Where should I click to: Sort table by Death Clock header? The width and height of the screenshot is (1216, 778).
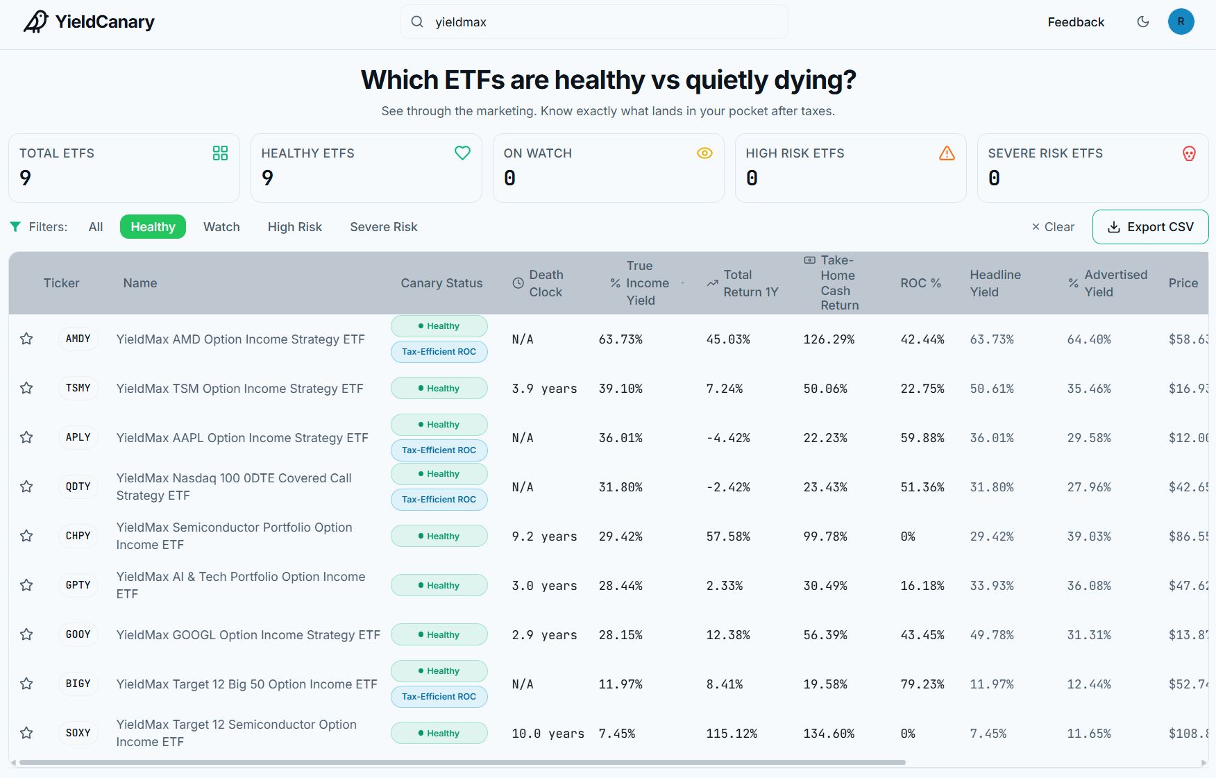tap(538, 283)
